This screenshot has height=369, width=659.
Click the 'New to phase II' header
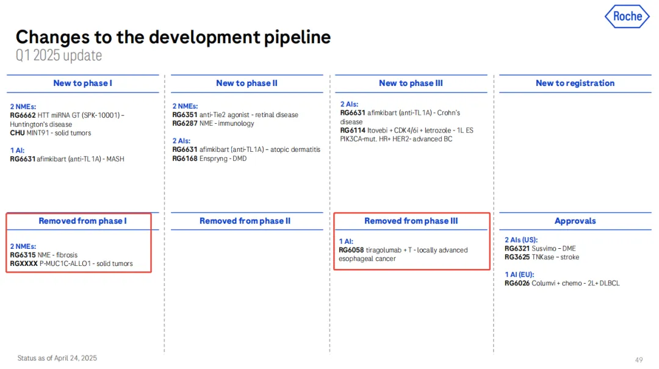point(247,83)
